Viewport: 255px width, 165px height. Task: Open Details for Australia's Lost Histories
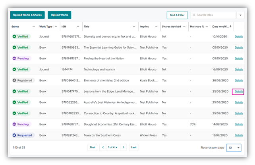point(239,102)
